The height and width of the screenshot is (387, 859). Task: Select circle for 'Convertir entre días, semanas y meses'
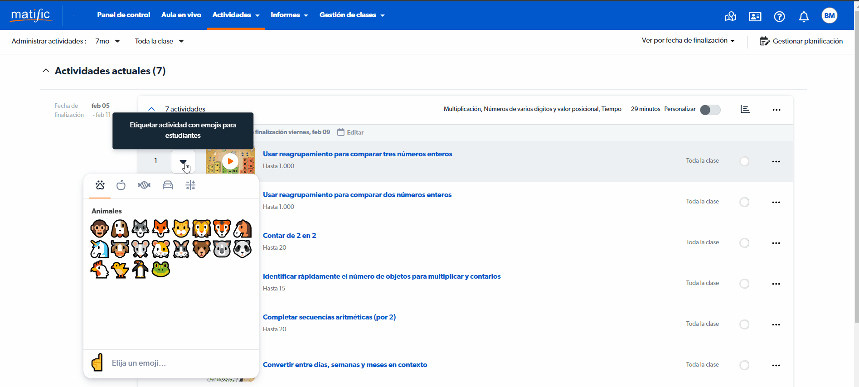click(x=744, y=365)
